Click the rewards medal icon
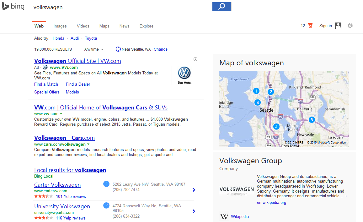Screen dimensions: 363x222 click(x=311, y=26)
